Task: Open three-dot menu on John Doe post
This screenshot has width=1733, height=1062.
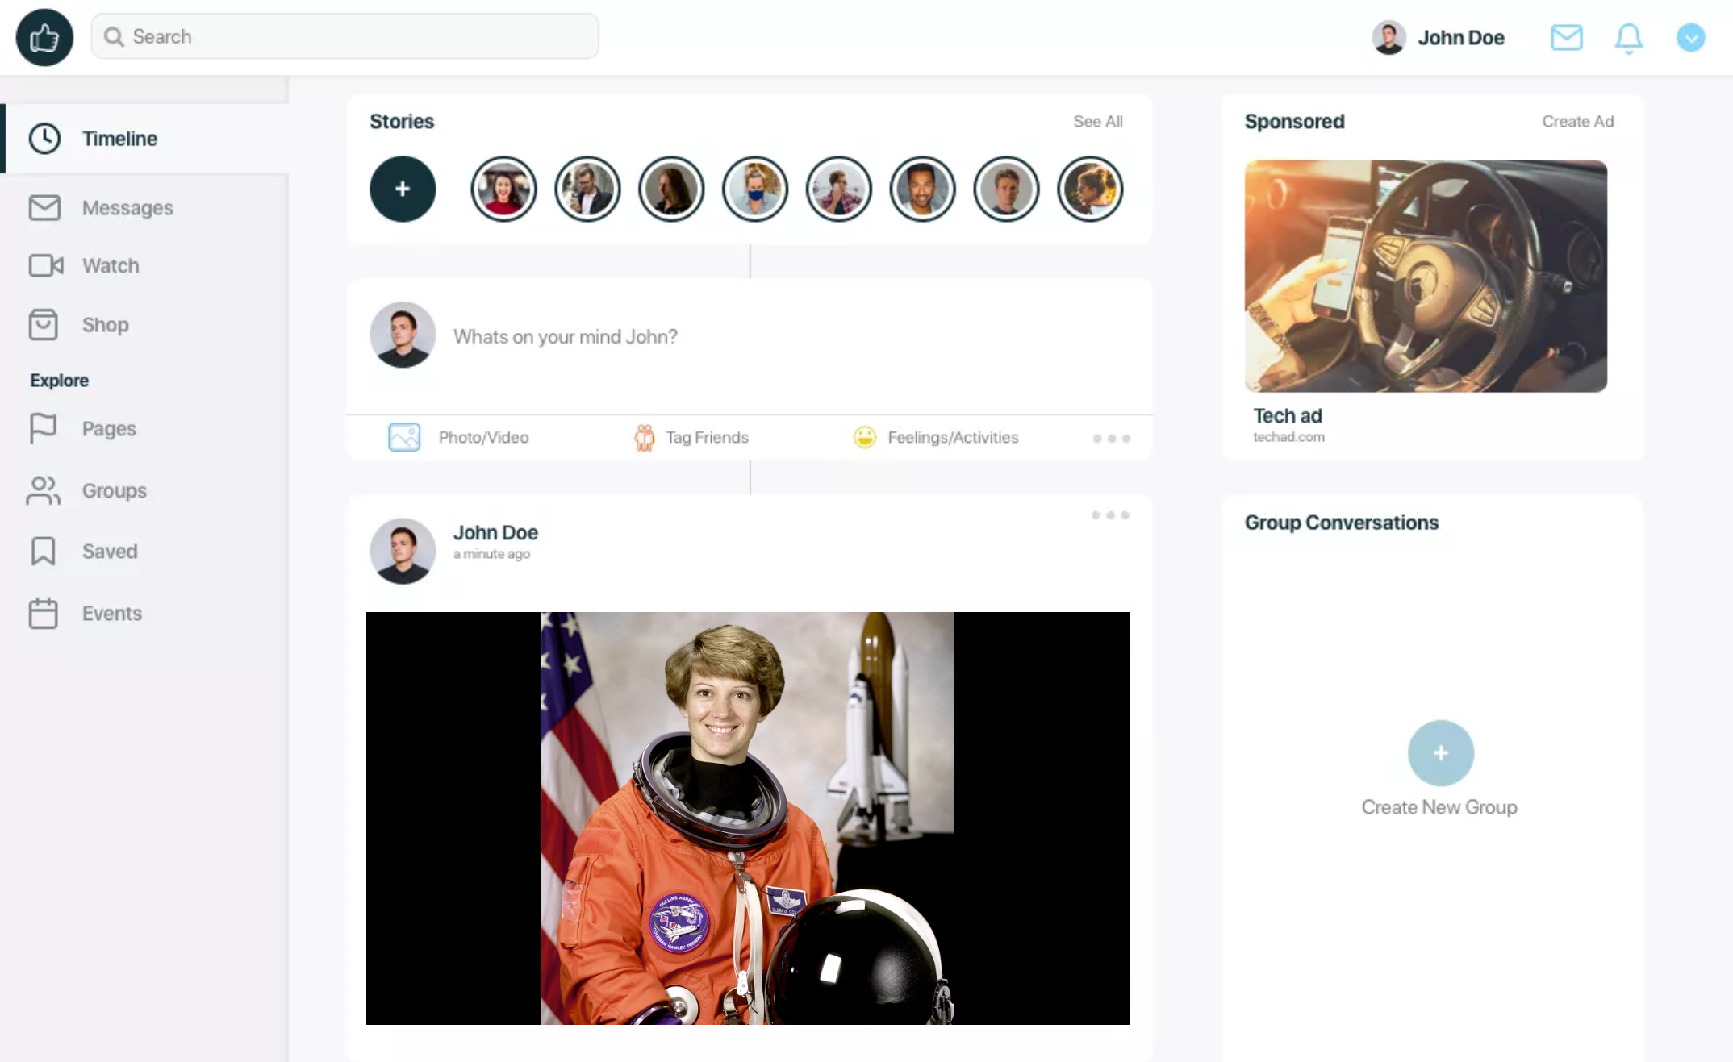Action: click(x=1110, y=514)
